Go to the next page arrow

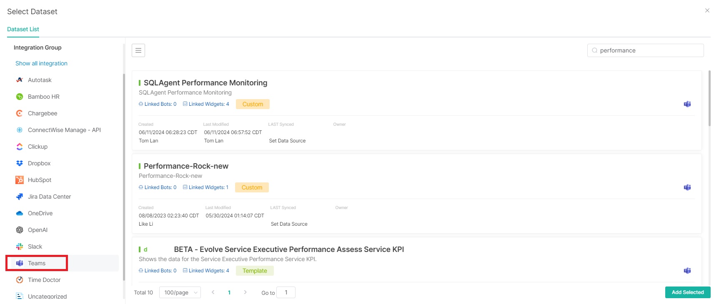(x=245, y=292)
